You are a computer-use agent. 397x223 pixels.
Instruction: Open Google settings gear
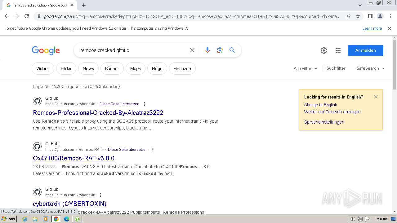324,50
